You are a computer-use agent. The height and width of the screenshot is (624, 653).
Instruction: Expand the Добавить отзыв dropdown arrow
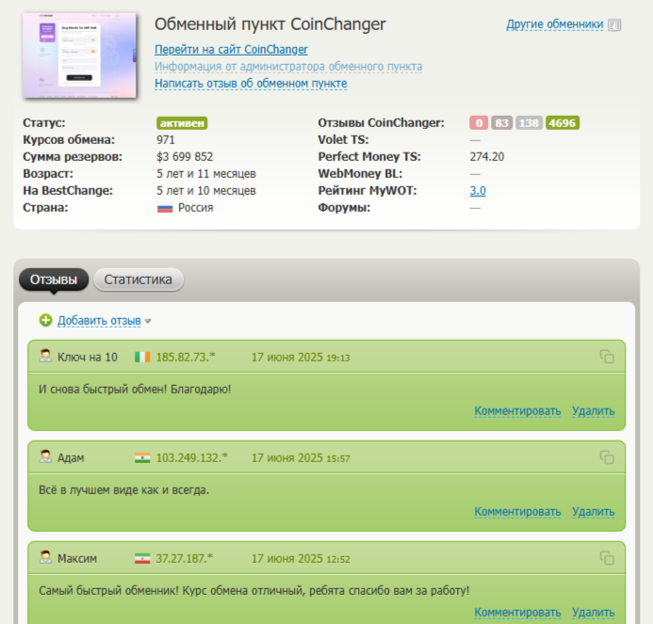[x=148, y=322]
